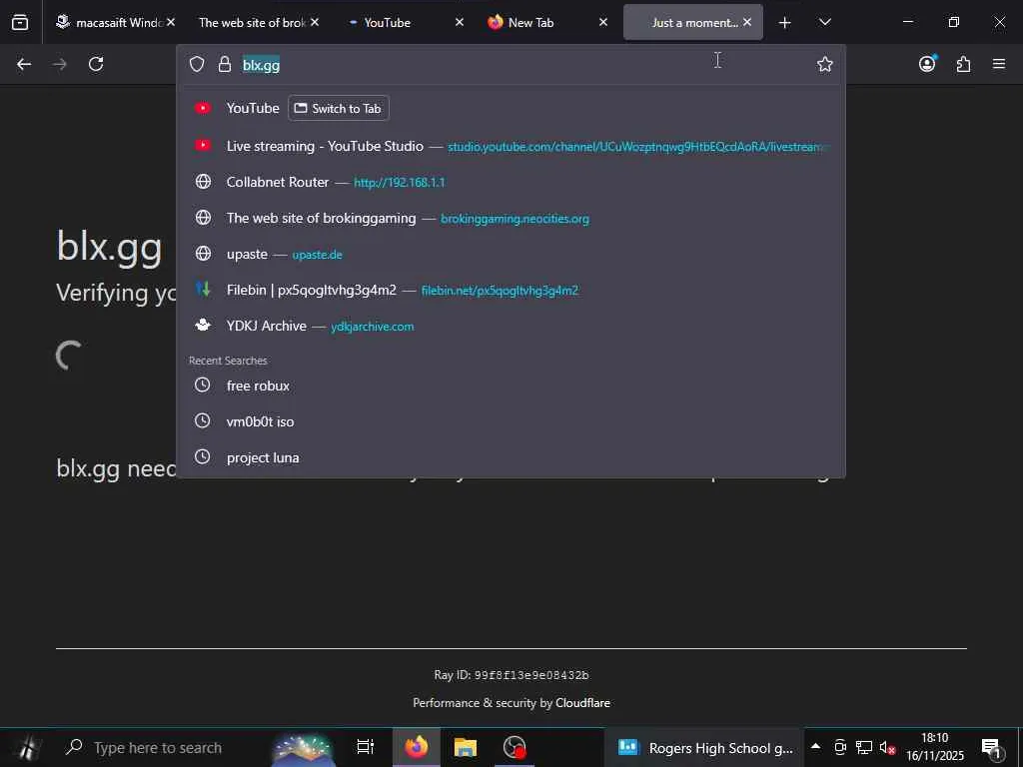1023x767 pixels.
Task: Open Windows Start menu
Action: 26,747
